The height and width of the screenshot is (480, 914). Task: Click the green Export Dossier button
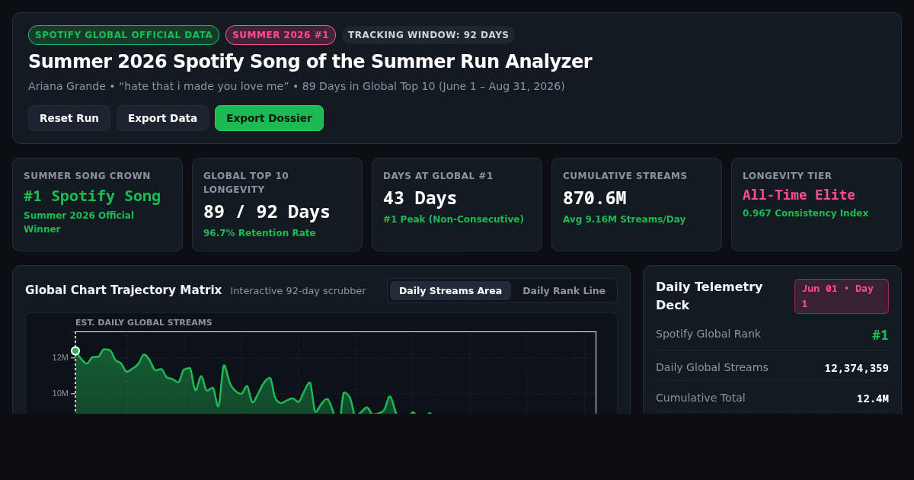pyautogui.click(x=269, y=118)
